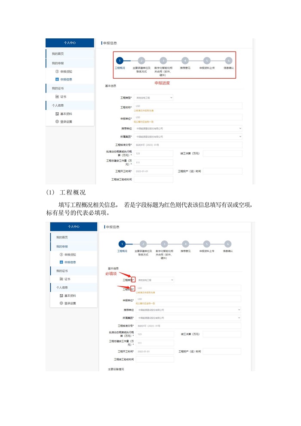
Task: Click 申报信息 page title in first screenshot
Action: click(x=110, y=43)
